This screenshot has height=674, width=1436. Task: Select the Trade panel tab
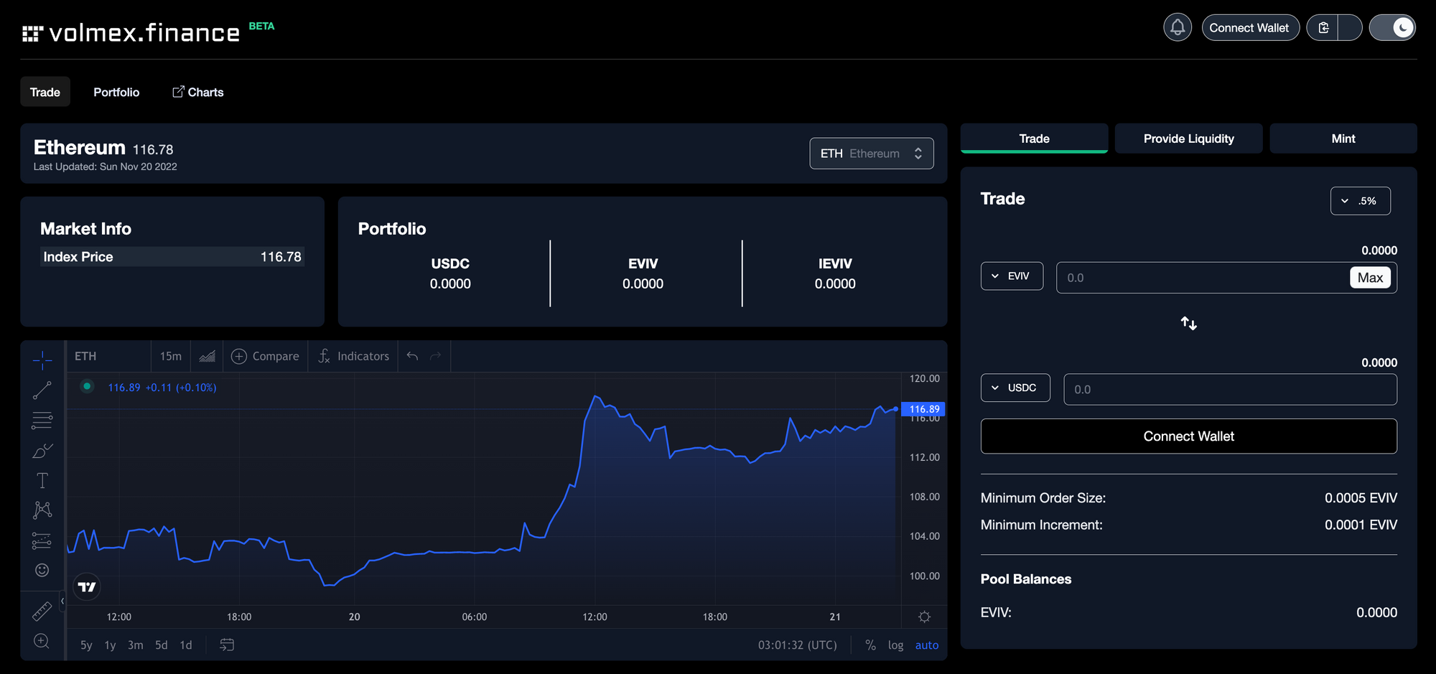(1034, 139)
